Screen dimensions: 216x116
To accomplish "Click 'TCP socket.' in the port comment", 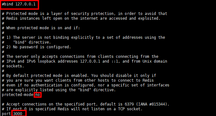I will click(x=130, y=109).
